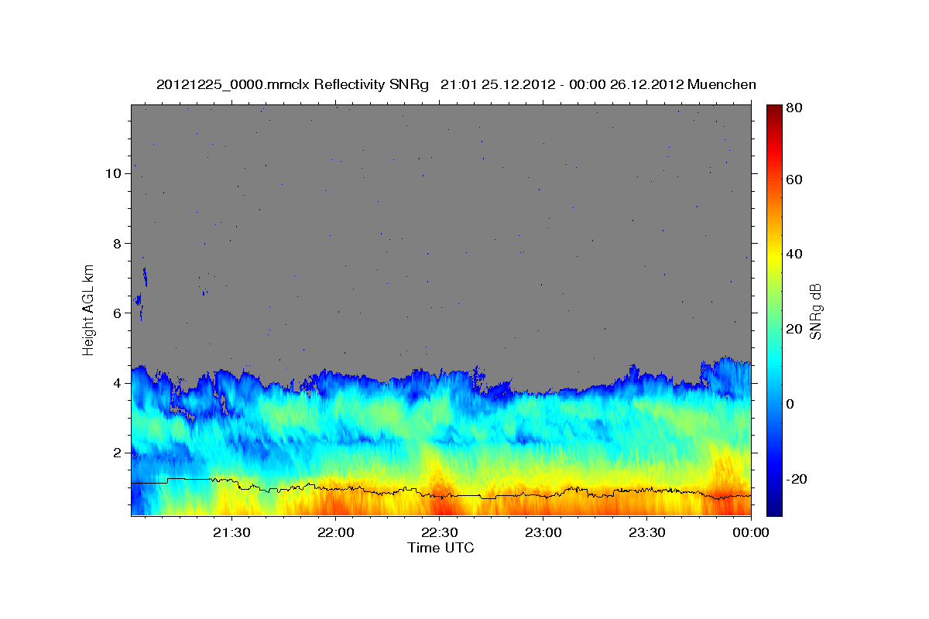
Task: Click the dark red top of the colorbar
Action: [773, 112]
